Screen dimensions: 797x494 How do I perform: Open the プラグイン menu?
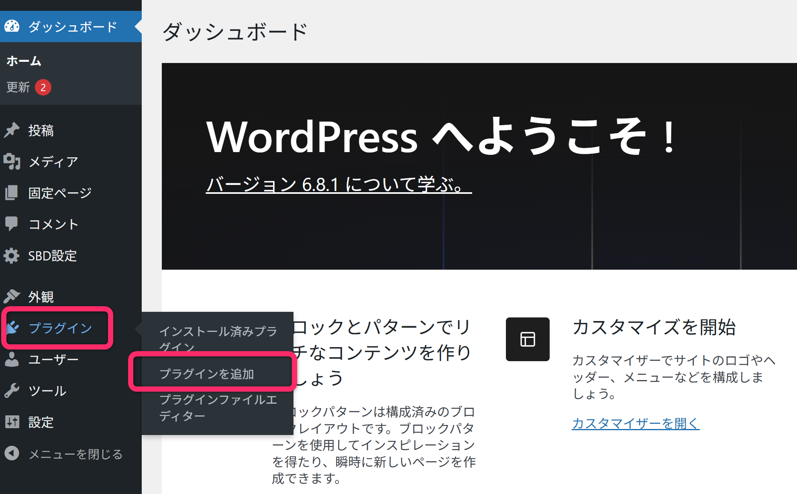(71, 328)
